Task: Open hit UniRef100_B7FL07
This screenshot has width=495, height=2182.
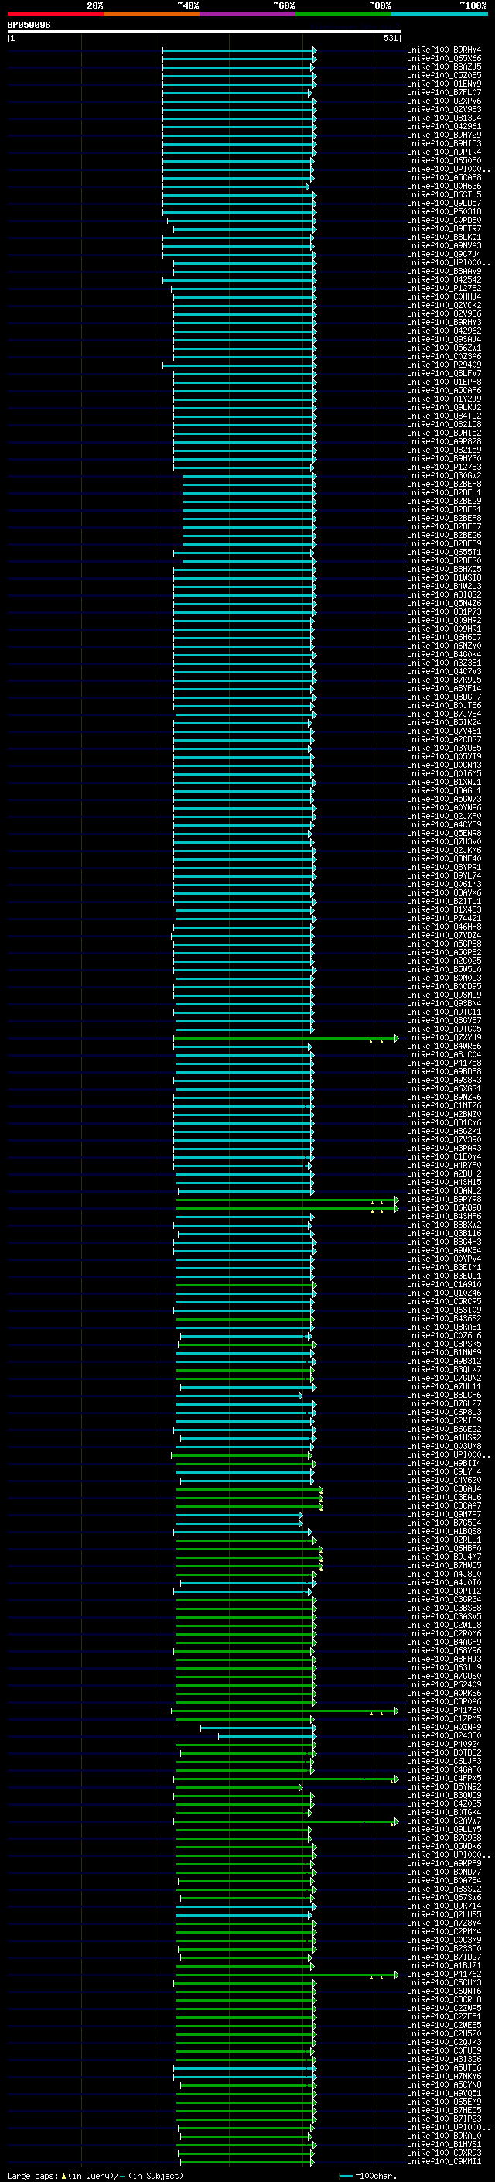Action: click(444, 92)
